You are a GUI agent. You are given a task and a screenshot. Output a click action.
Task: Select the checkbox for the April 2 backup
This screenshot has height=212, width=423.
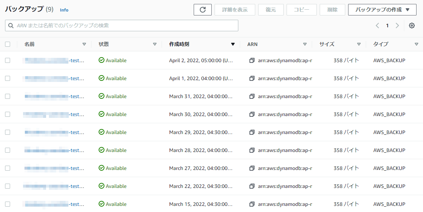tap(8, 60)
